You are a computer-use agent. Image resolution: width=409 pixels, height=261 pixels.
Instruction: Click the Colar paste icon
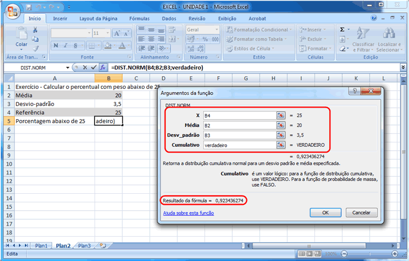tap(21, 33)
